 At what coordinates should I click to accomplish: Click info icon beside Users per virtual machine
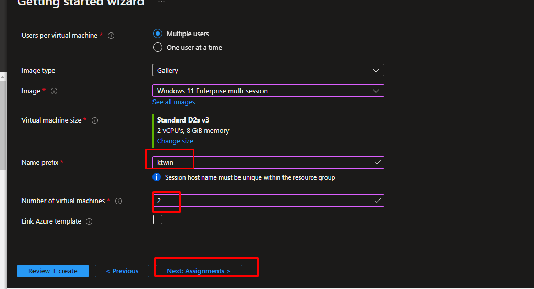coord(111,36)
